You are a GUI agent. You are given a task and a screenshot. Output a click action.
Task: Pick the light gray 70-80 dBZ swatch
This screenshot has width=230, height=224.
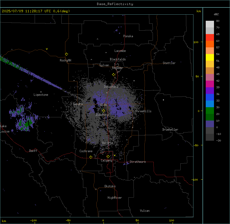tap(210, 24)
